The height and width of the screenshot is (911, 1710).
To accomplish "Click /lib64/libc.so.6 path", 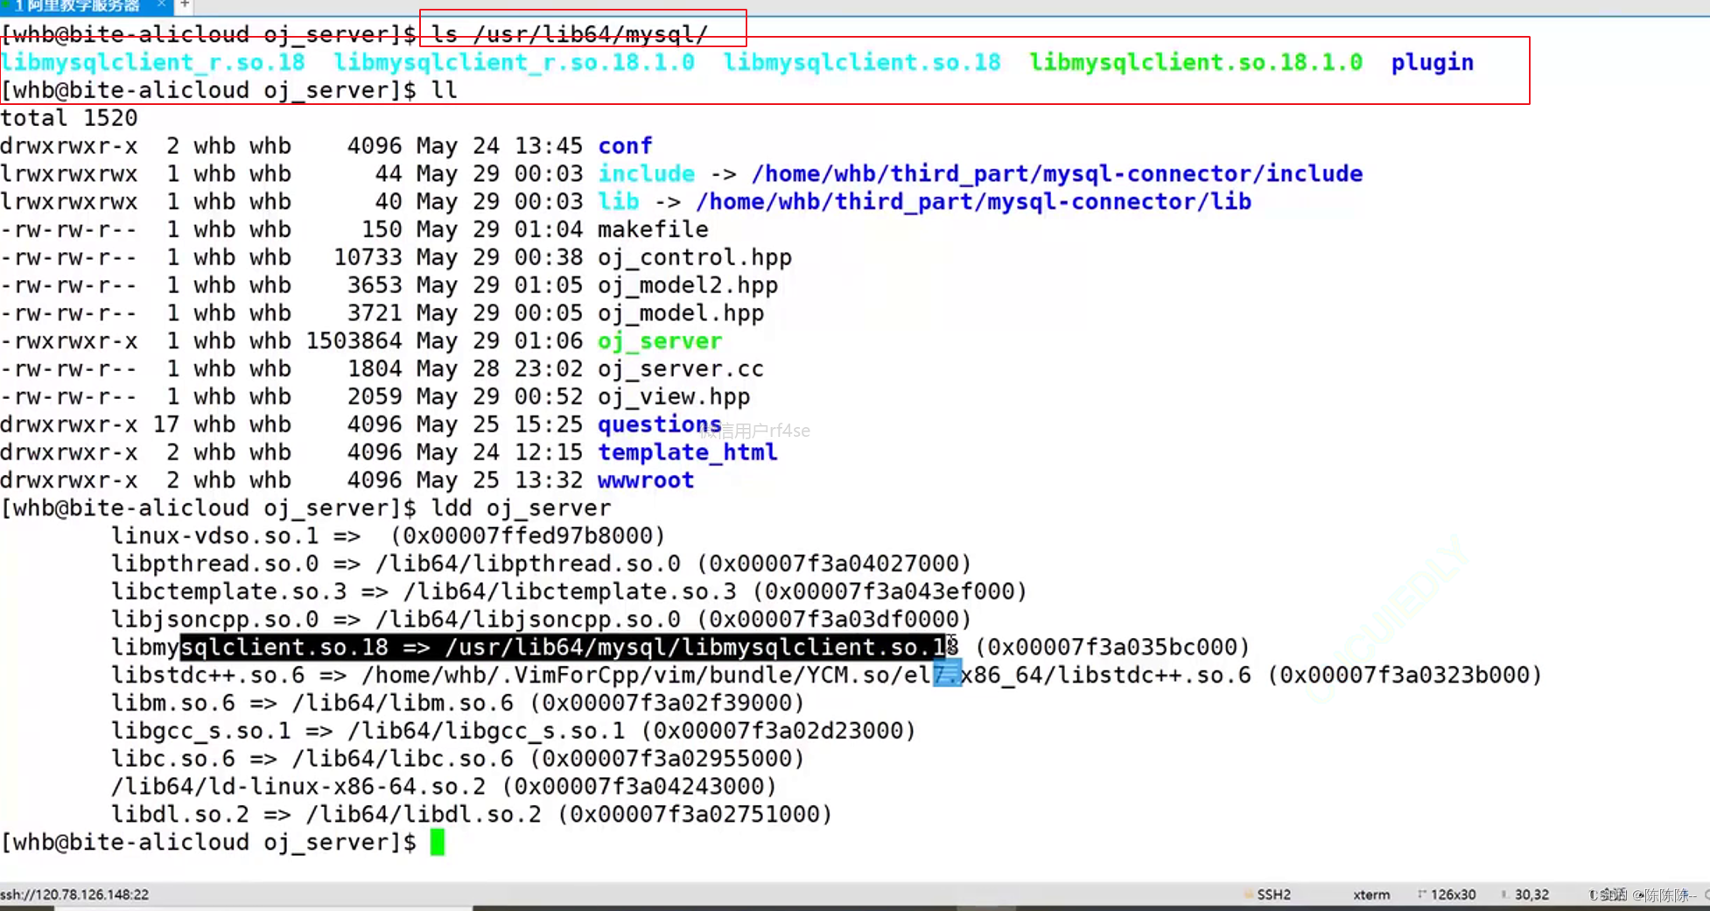I will (x=403, y=760).
